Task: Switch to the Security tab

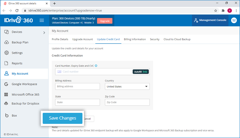Action: [x=154, y=39]
